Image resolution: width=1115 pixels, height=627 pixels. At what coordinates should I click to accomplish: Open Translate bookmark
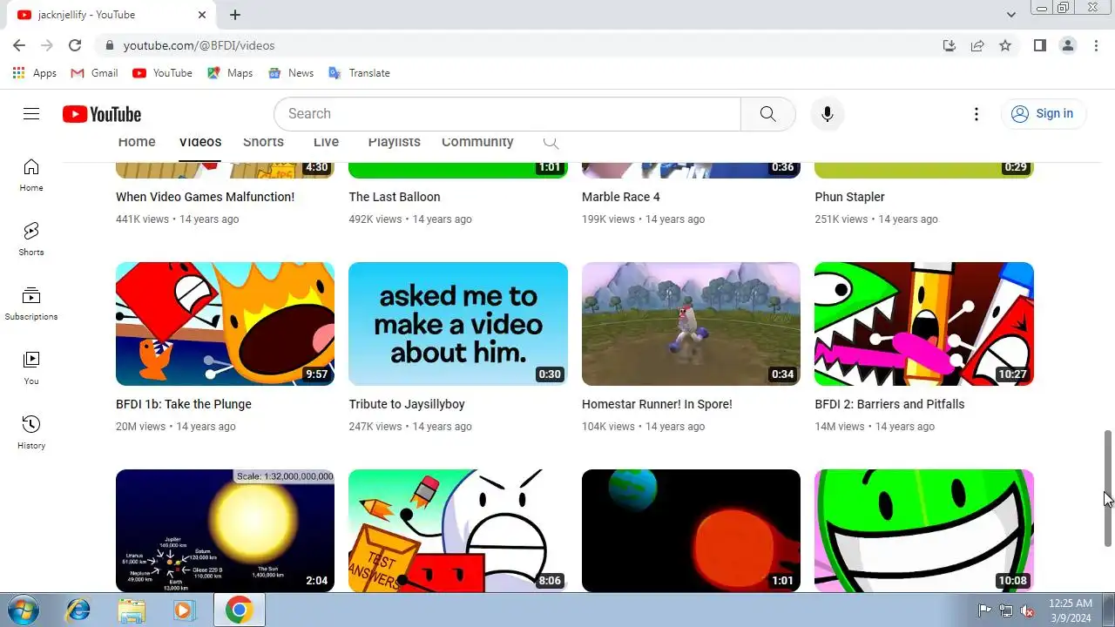[x=359, y=73]
